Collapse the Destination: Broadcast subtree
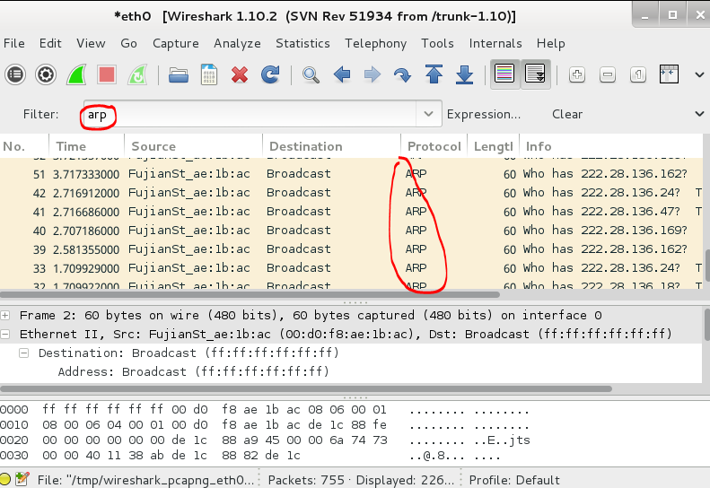This screenshot has height=488, width=710. pos(24,353)
